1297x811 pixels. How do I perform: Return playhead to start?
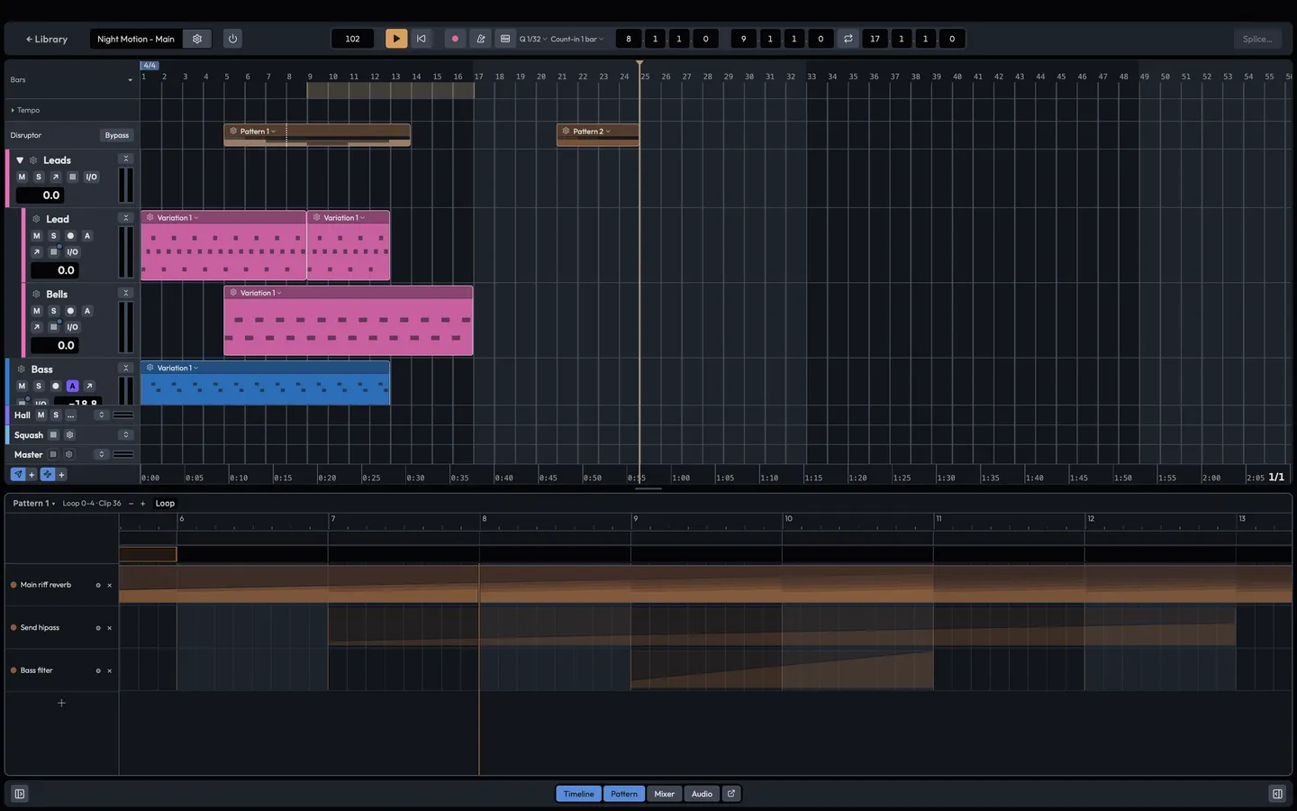pyautogui.click(x=421, y=39)
